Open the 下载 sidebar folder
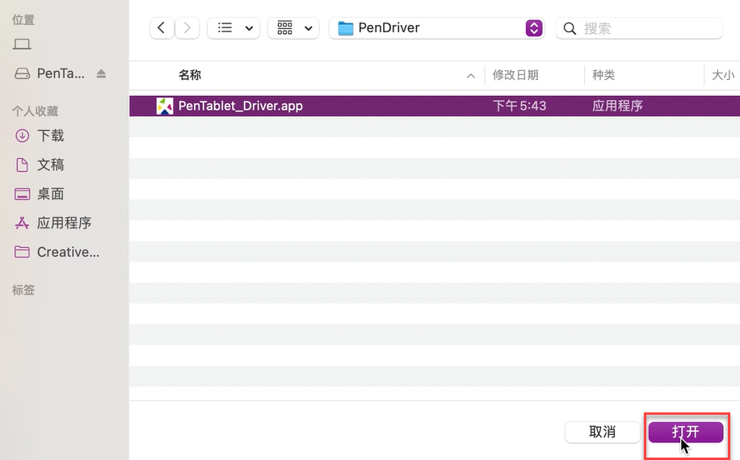The image size is (740, 460). [x=51, y=136]
